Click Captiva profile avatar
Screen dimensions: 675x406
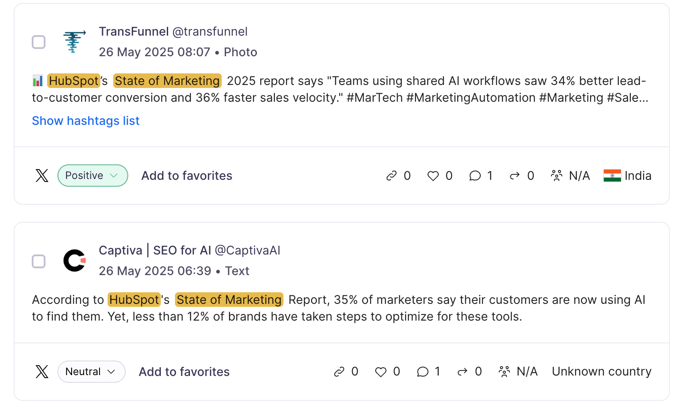tap(74, 261)
